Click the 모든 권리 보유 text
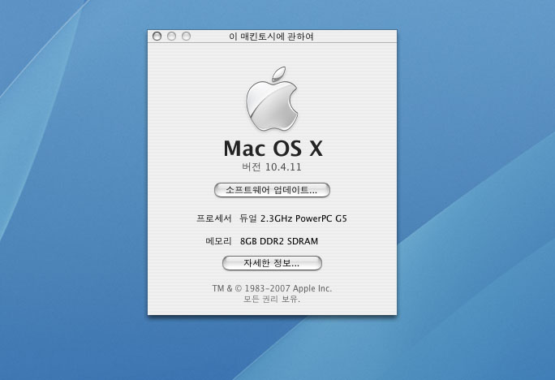The image size is (555, 380). [272, 299]
